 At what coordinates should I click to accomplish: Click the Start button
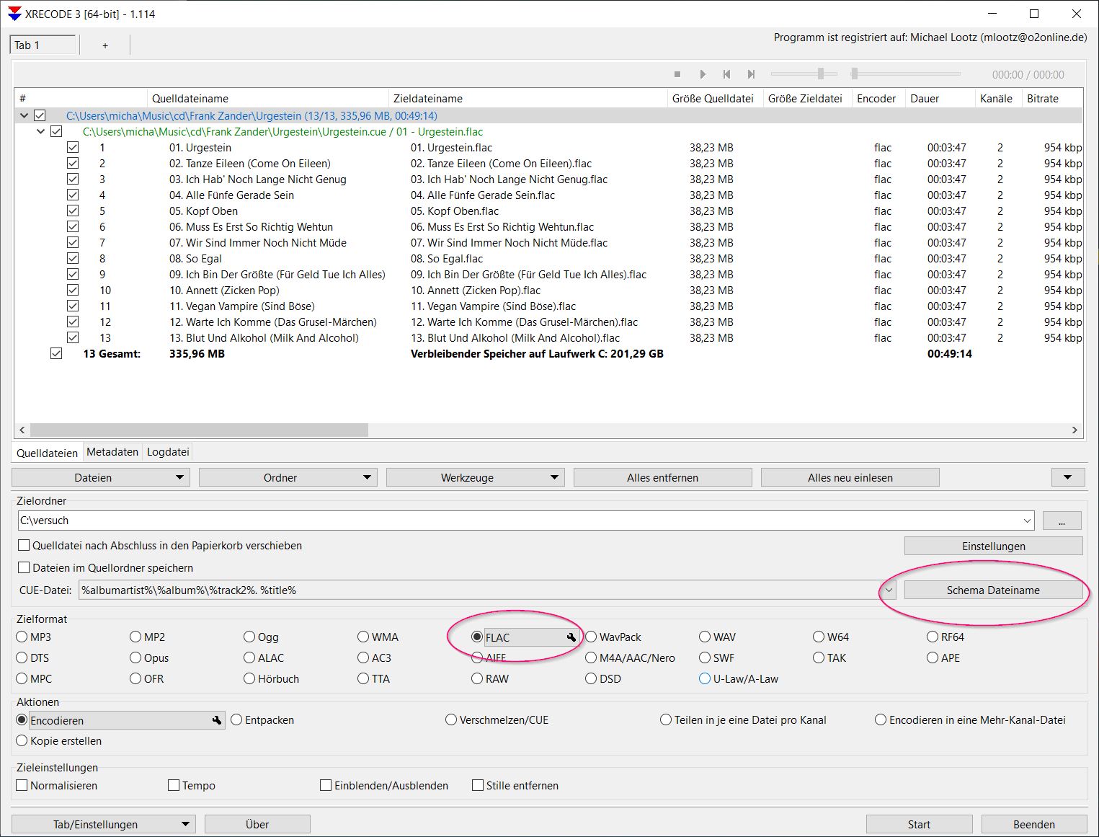coord(919,824)
